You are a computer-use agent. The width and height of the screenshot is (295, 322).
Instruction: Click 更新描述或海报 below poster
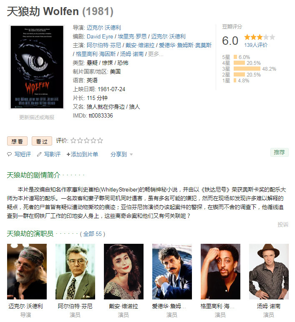click(x=37, y=117)
